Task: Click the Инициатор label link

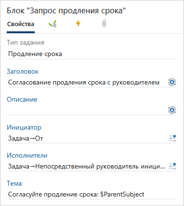Action: point(24,128)
